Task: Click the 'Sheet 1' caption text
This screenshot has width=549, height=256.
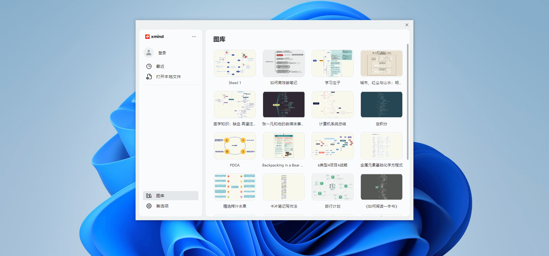Action: click(235, 83)
